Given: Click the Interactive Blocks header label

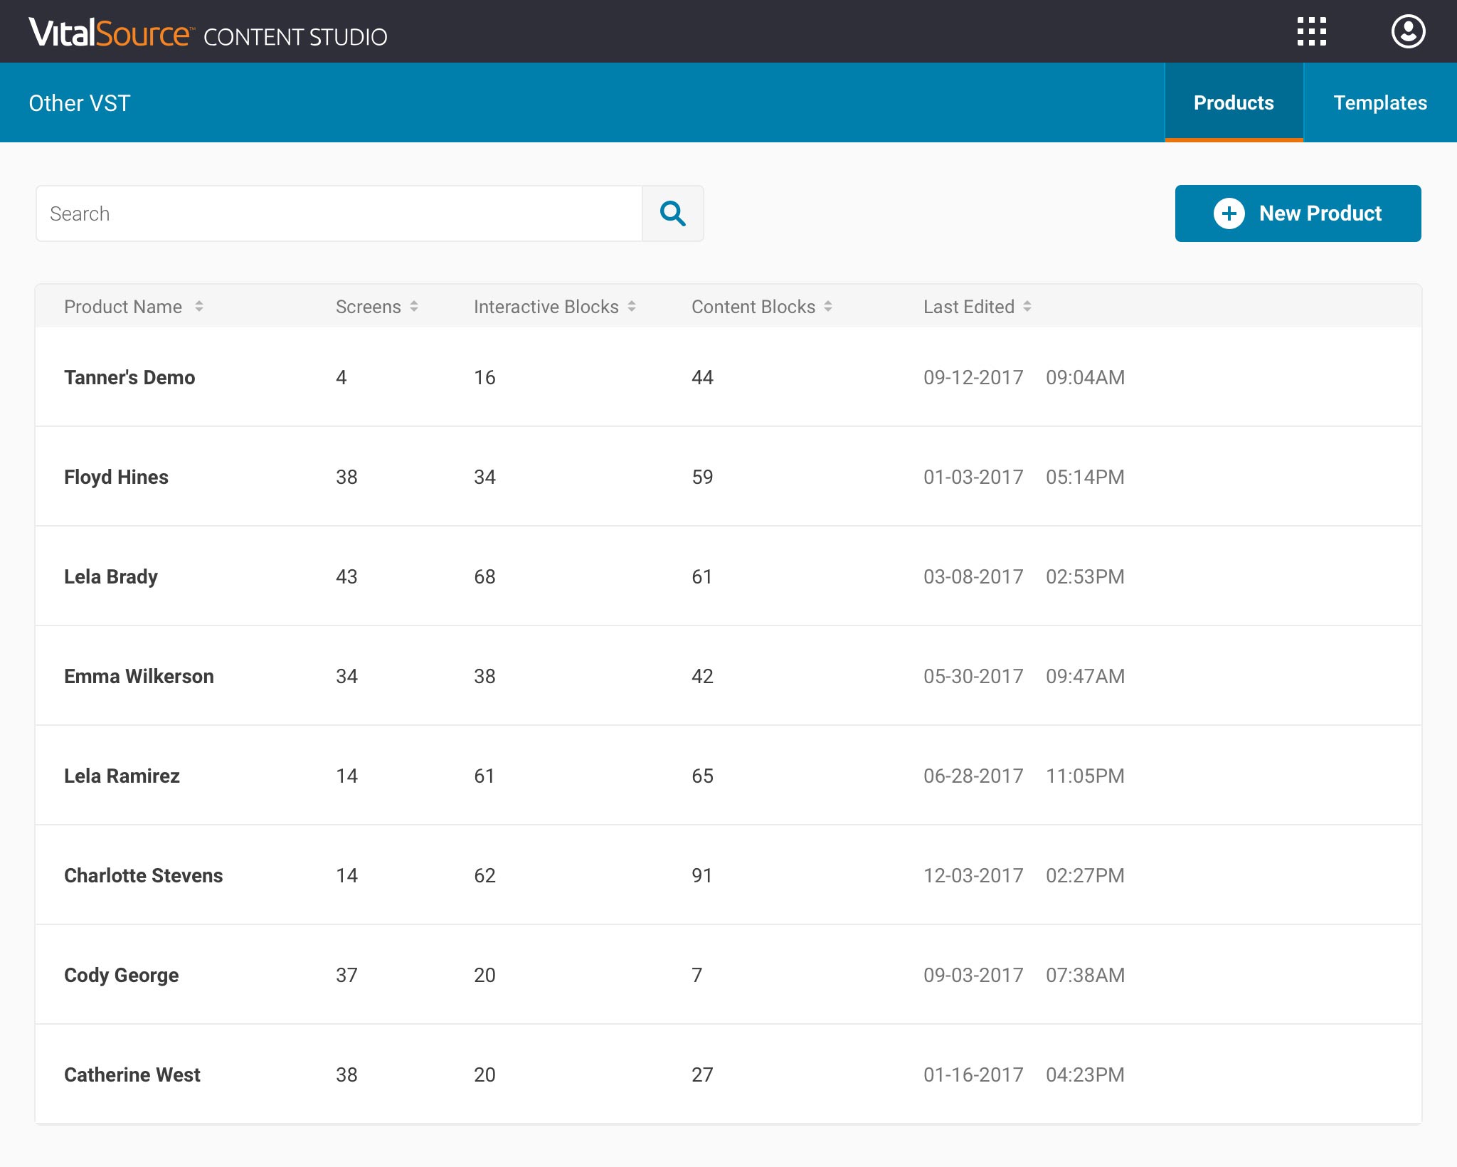Looking at the screenshot, I should [546, 307].
